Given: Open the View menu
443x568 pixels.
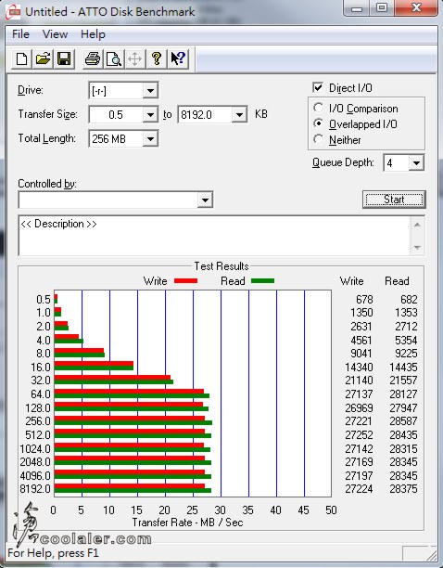Looking at the screenshot, I should point(55,34).
